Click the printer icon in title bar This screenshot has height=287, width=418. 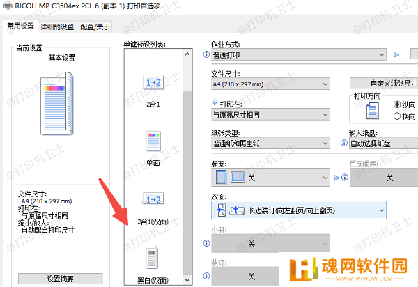(x=8, y=6)
